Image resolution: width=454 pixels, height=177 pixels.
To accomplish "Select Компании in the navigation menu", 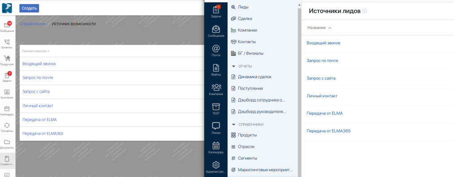I will pos(244,30).
